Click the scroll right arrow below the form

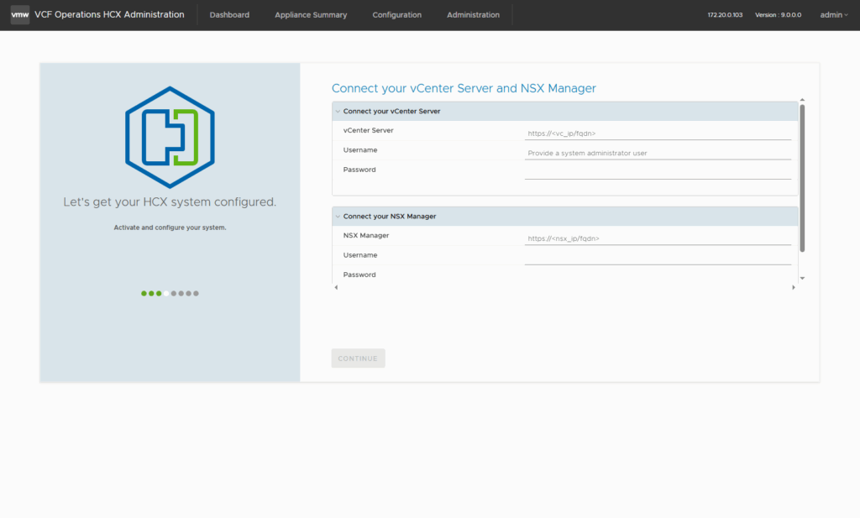[793, 288]
